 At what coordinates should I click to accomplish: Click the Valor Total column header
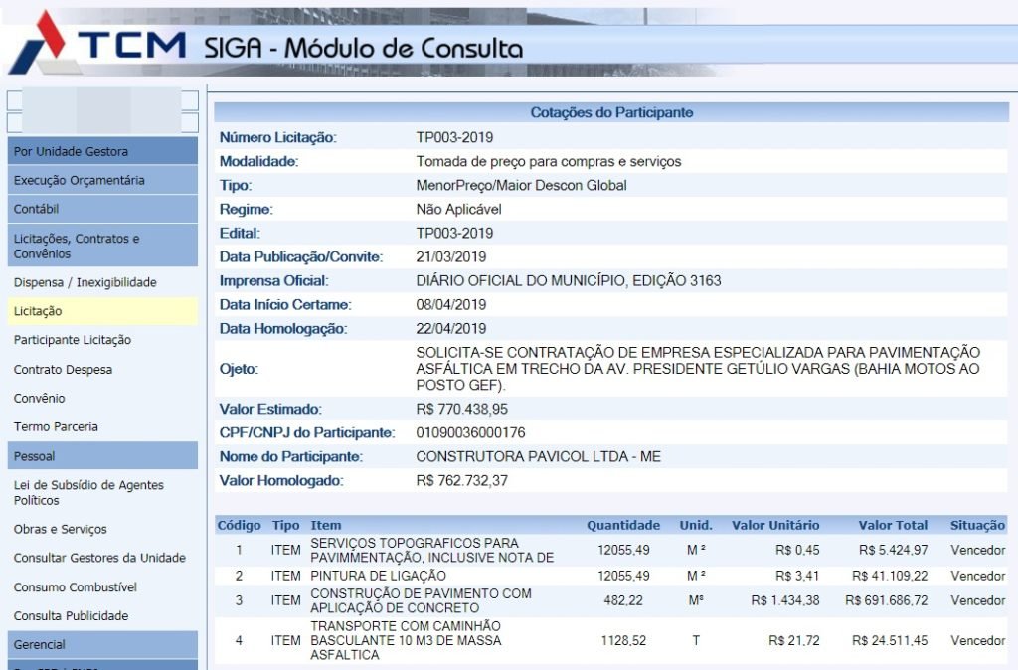[x=894, y=525]
